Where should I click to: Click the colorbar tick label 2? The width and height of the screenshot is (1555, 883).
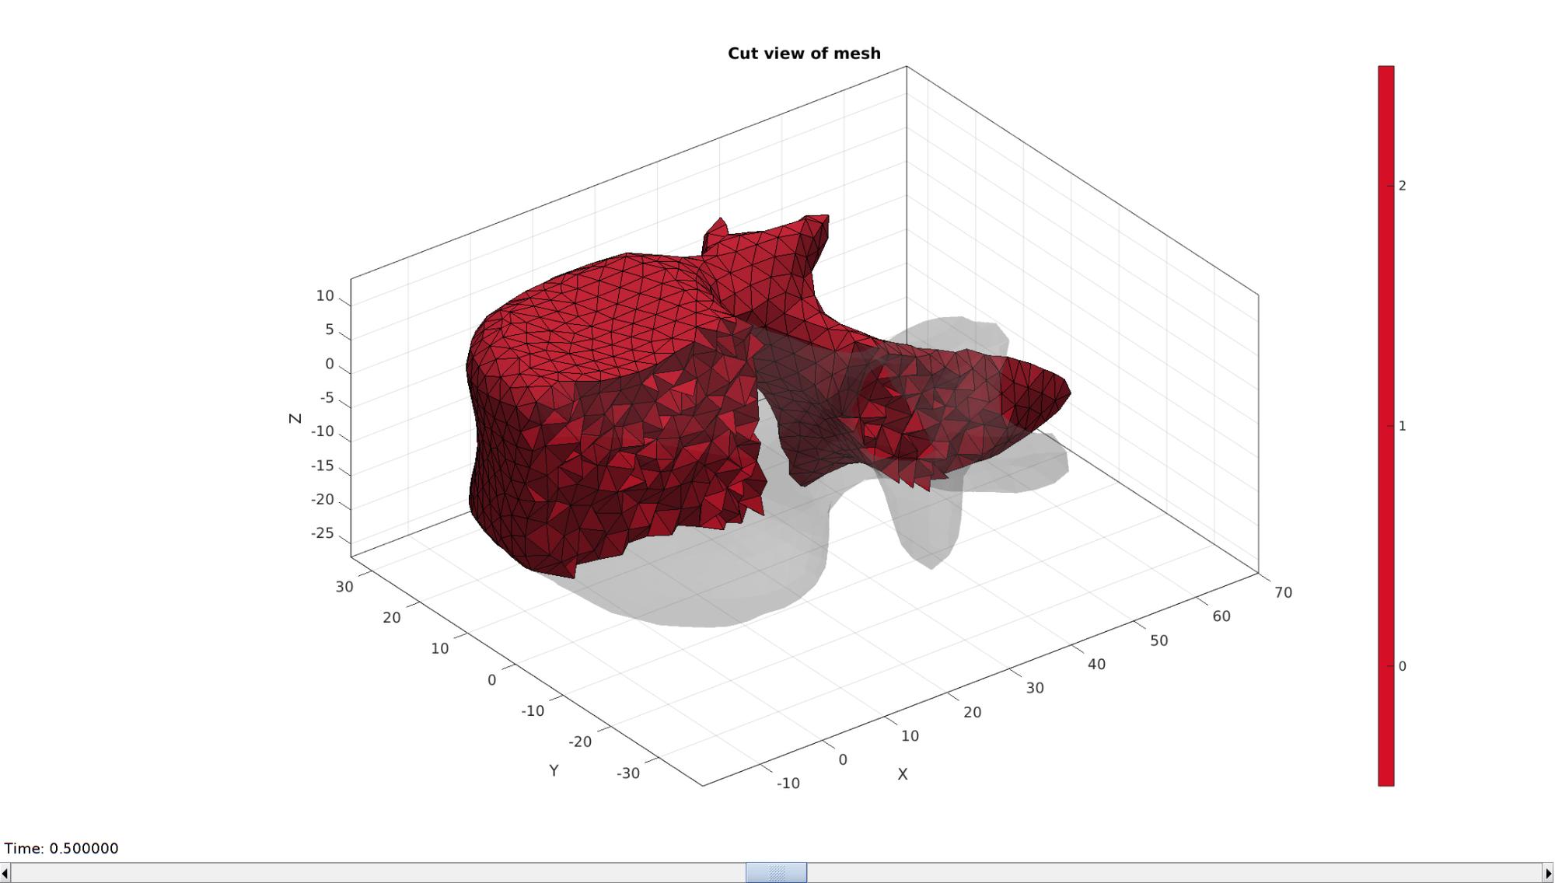pyautogui.click(x=1403, y=186)
